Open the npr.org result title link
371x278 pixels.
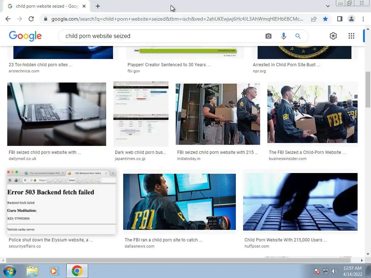point(286,65)
